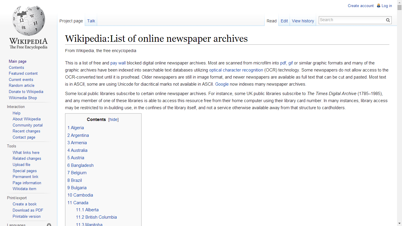Collapse the table of contents
This screenshot has width=402, height=226.
113,119
